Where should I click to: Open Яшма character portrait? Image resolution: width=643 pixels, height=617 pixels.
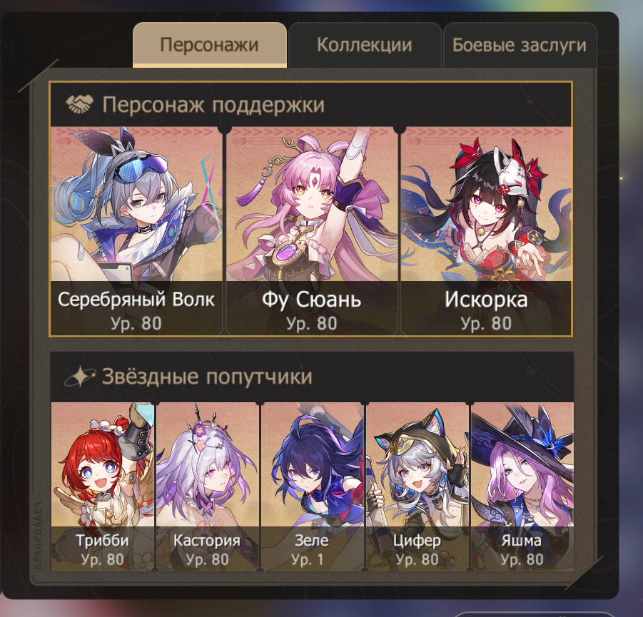[522, 486]
